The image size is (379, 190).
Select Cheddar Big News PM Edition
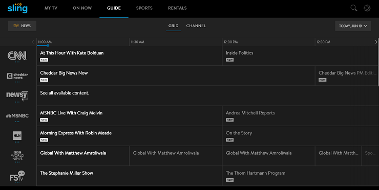tap(346, 76)
